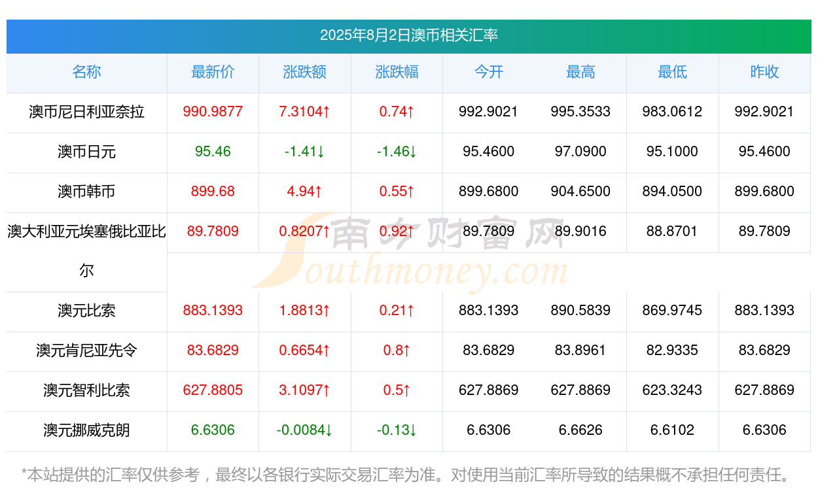The width and height of the screenshot is (818, 495).
Task: Click change percent 0.92↑
Action: click(x=397, y=231)
